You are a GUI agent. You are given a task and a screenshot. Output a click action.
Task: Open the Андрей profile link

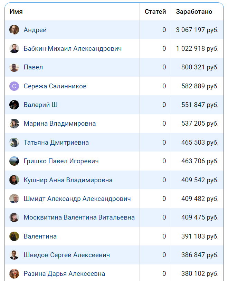[x=35, y=30]
